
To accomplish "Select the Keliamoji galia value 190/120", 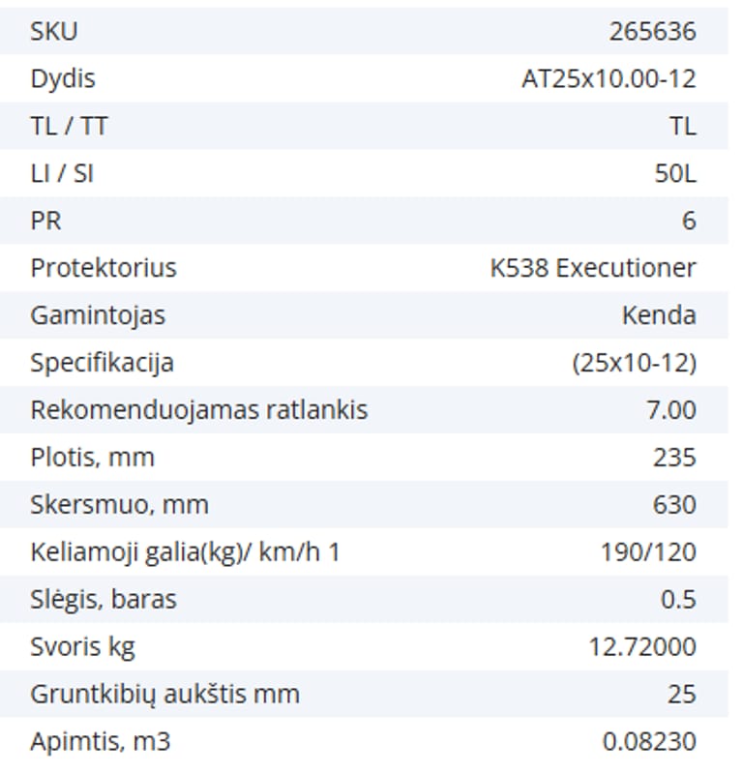I will click(648, 552).
